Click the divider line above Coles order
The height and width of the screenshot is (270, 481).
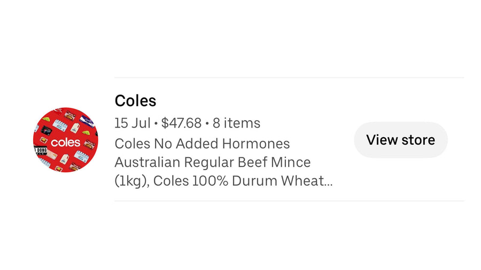click(289, 77)
